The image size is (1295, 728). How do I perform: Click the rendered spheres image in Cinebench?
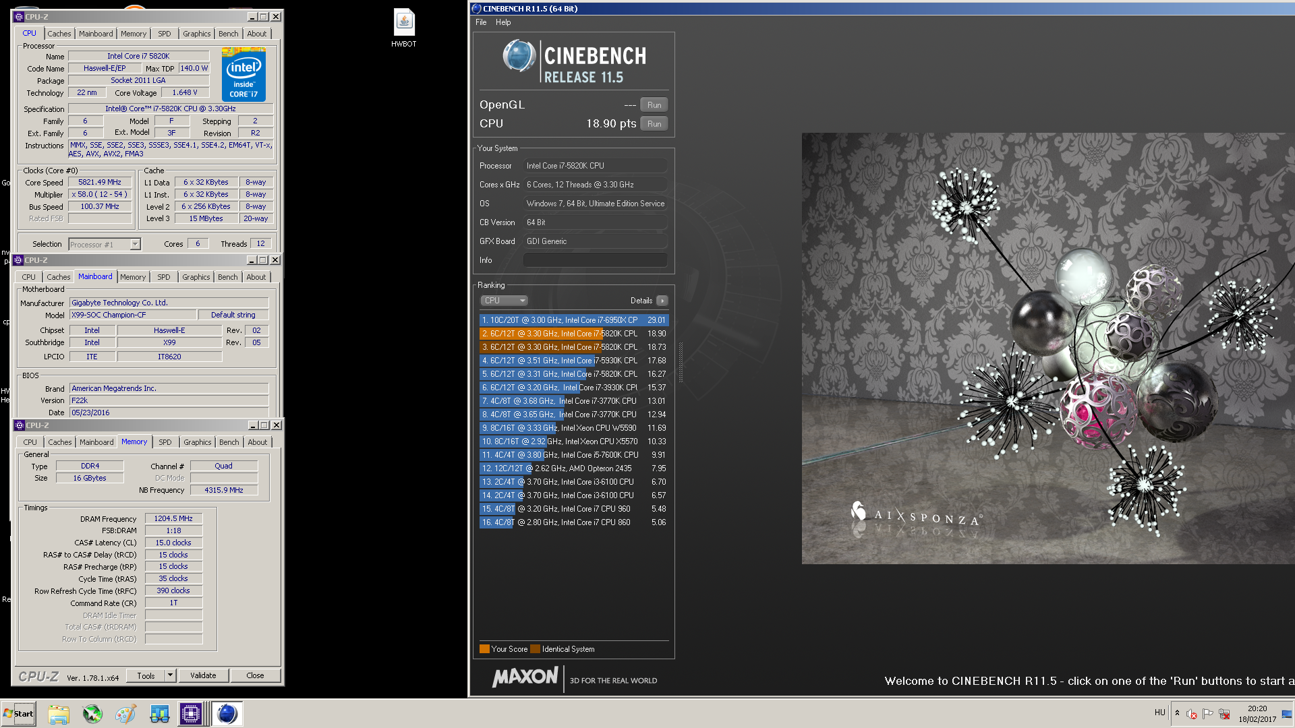point(1048,348)
